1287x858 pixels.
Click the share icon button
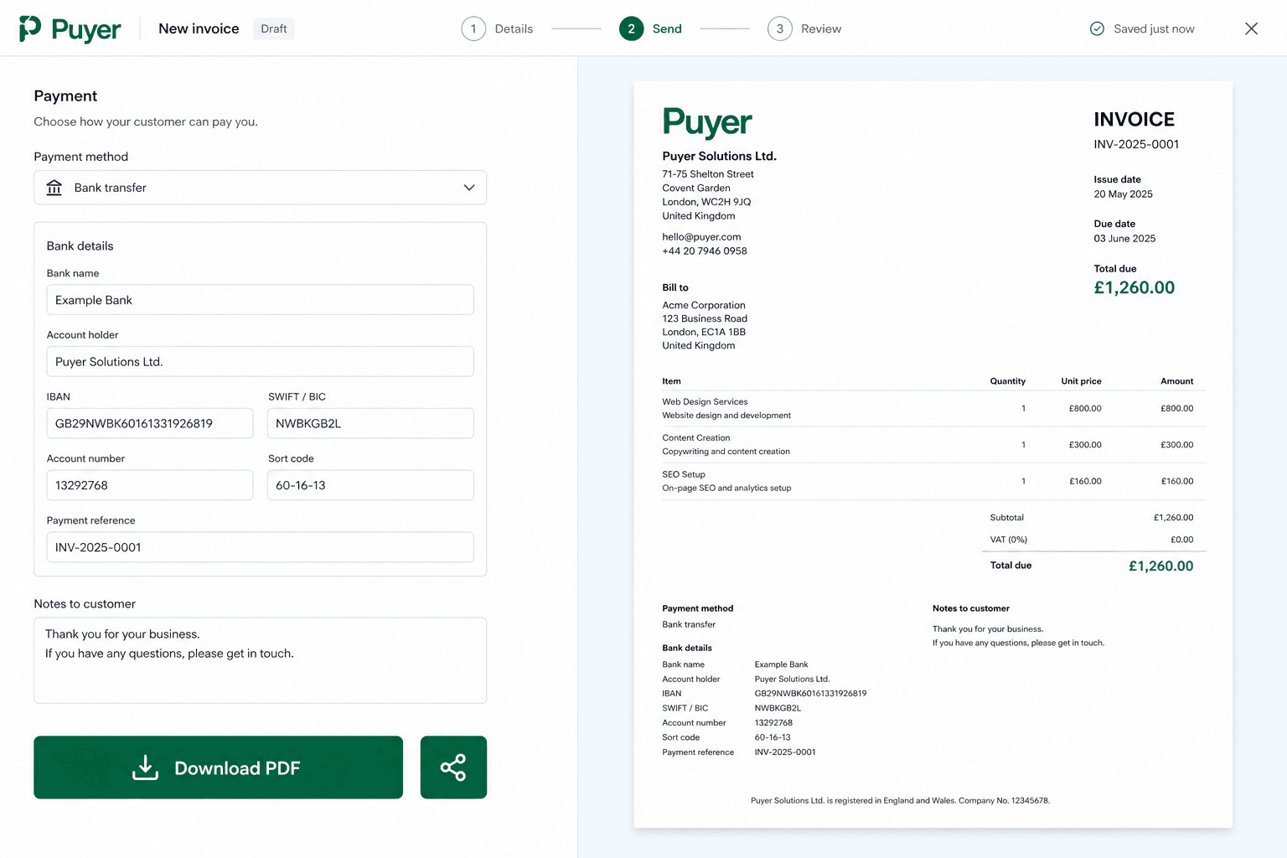(453, 768)
